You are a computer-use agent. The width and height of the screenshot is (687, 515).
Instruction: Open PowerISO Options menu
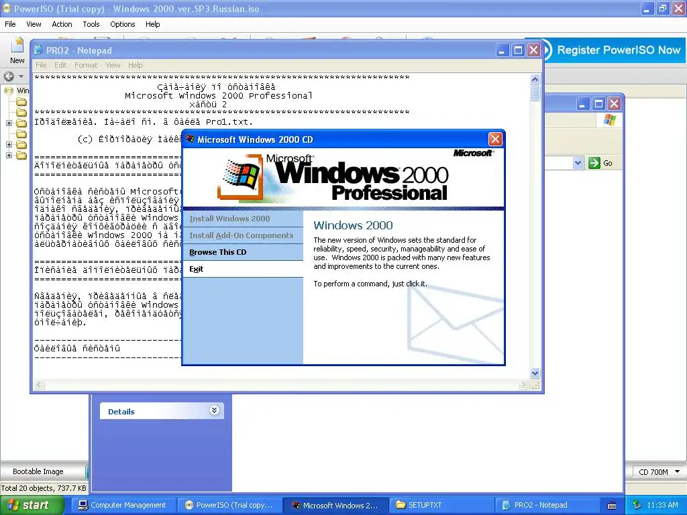pos(123,24)
